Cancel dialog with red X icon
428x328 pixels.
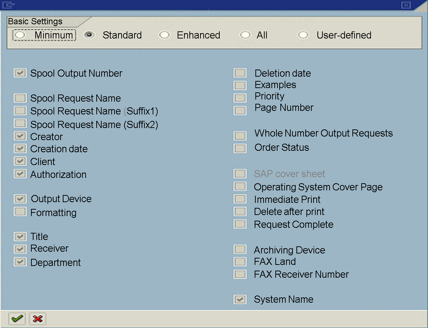point(37,318)
